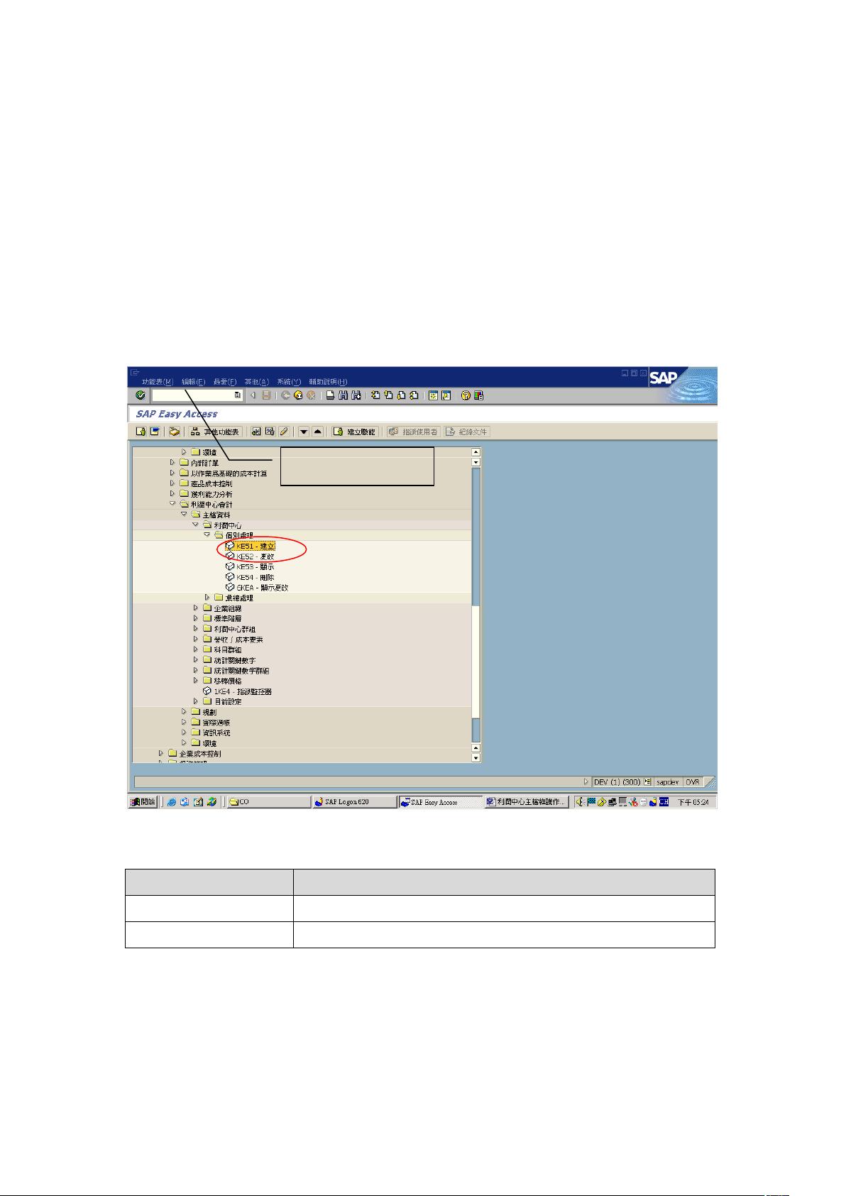The image size is (846, 1196).
Task: Switch to SAP Logon 620 in taskbar
Action: click(x=353, y=802)
